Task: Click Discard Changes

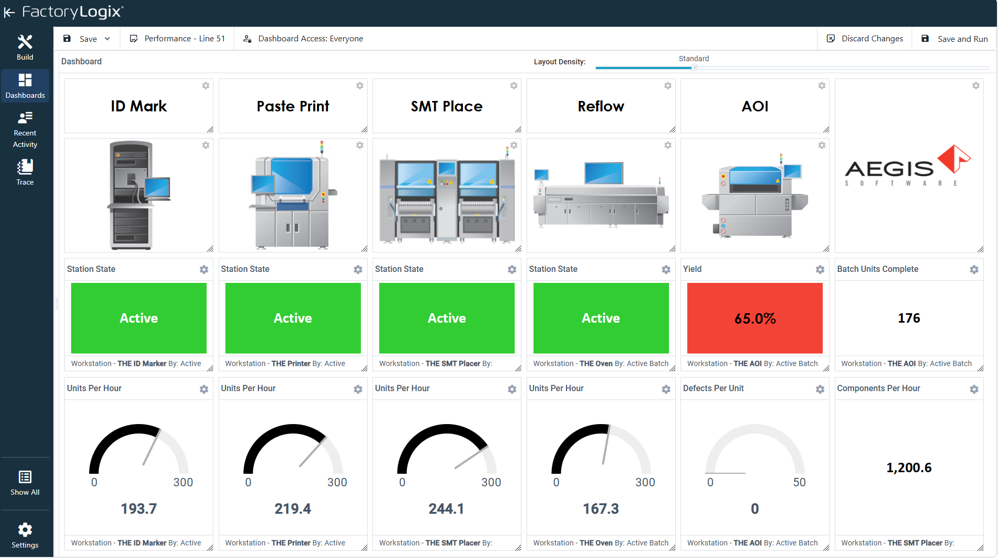Action: [x=865, y=39]
